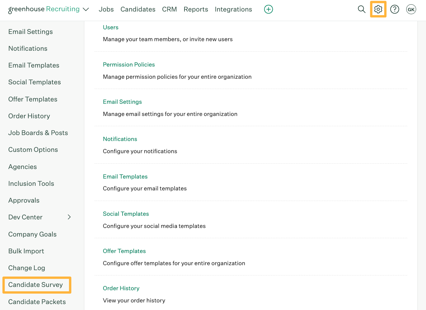Viewport: 426px width, 310px height.
Task: Open the CRM menu item
Action: tap(169, 9)
